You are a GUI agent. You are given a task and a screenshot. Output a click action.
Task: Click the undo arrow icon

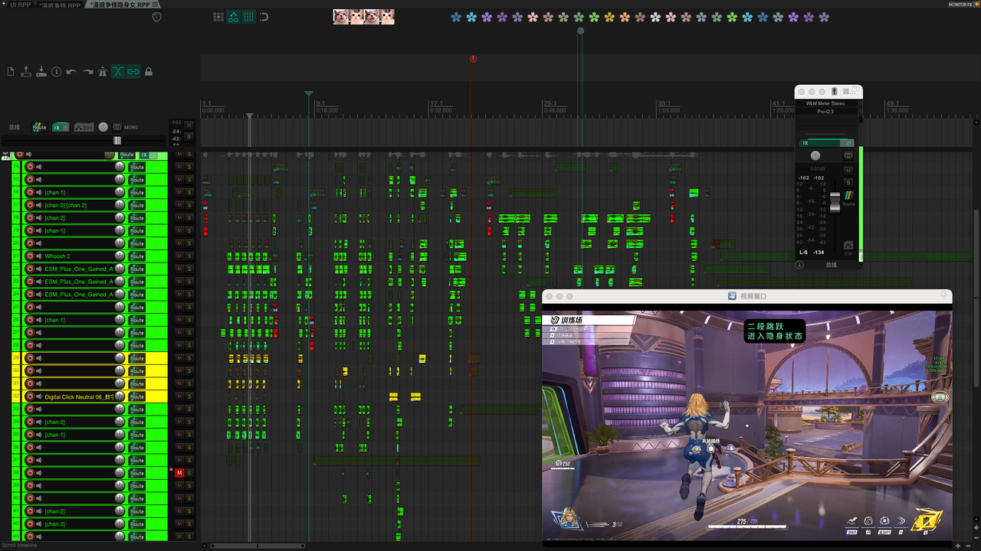pos(71,72)
